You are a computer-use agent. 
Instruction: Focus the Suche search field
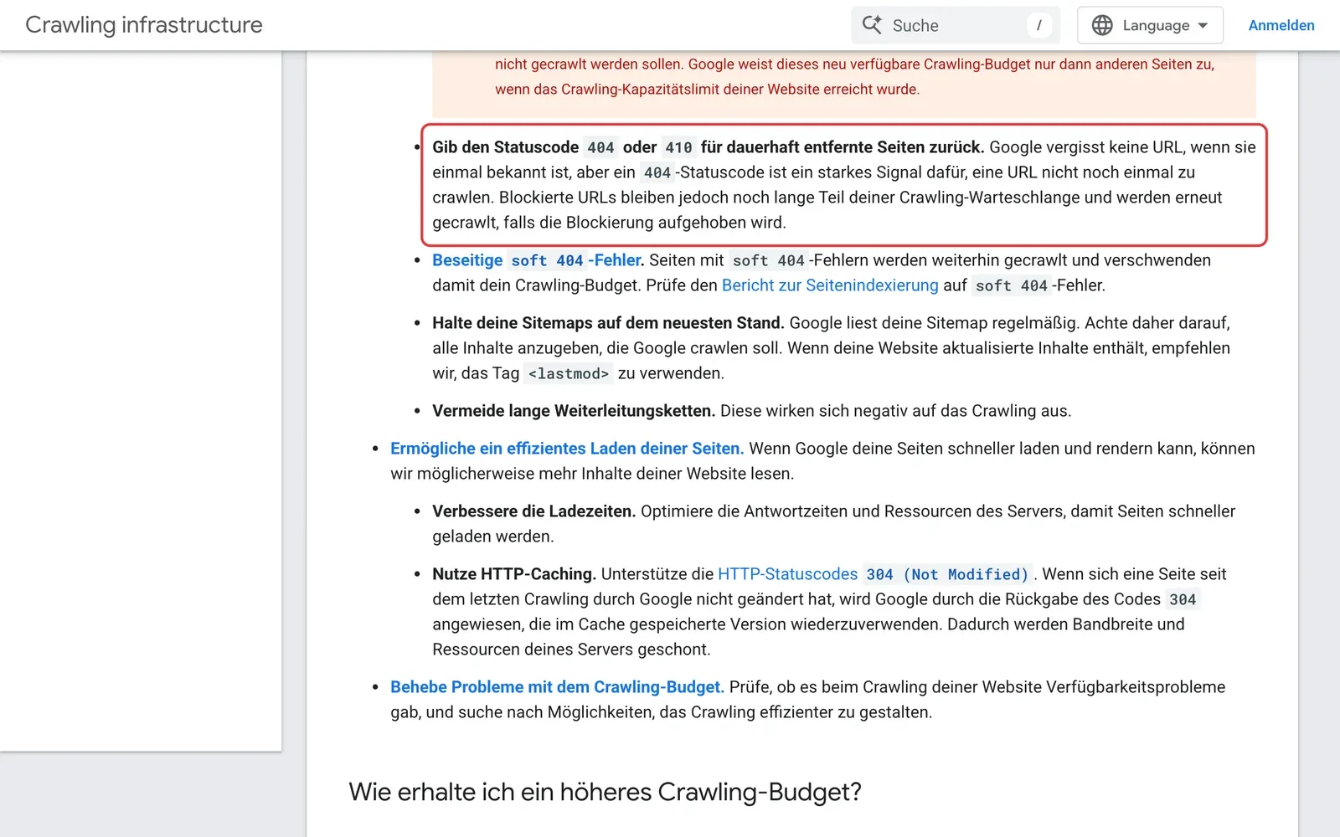[x=956, y=25]
